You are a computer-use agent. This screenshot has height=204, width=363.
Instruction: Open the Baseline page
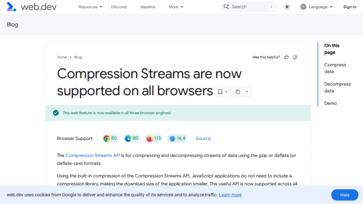(x=148, y=7)
